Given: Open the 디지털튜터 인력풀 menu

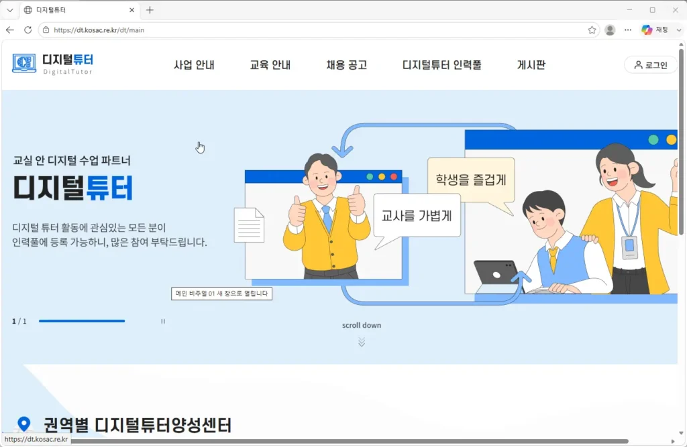Looking at the screenshot, I should click(x=441, y=65).
